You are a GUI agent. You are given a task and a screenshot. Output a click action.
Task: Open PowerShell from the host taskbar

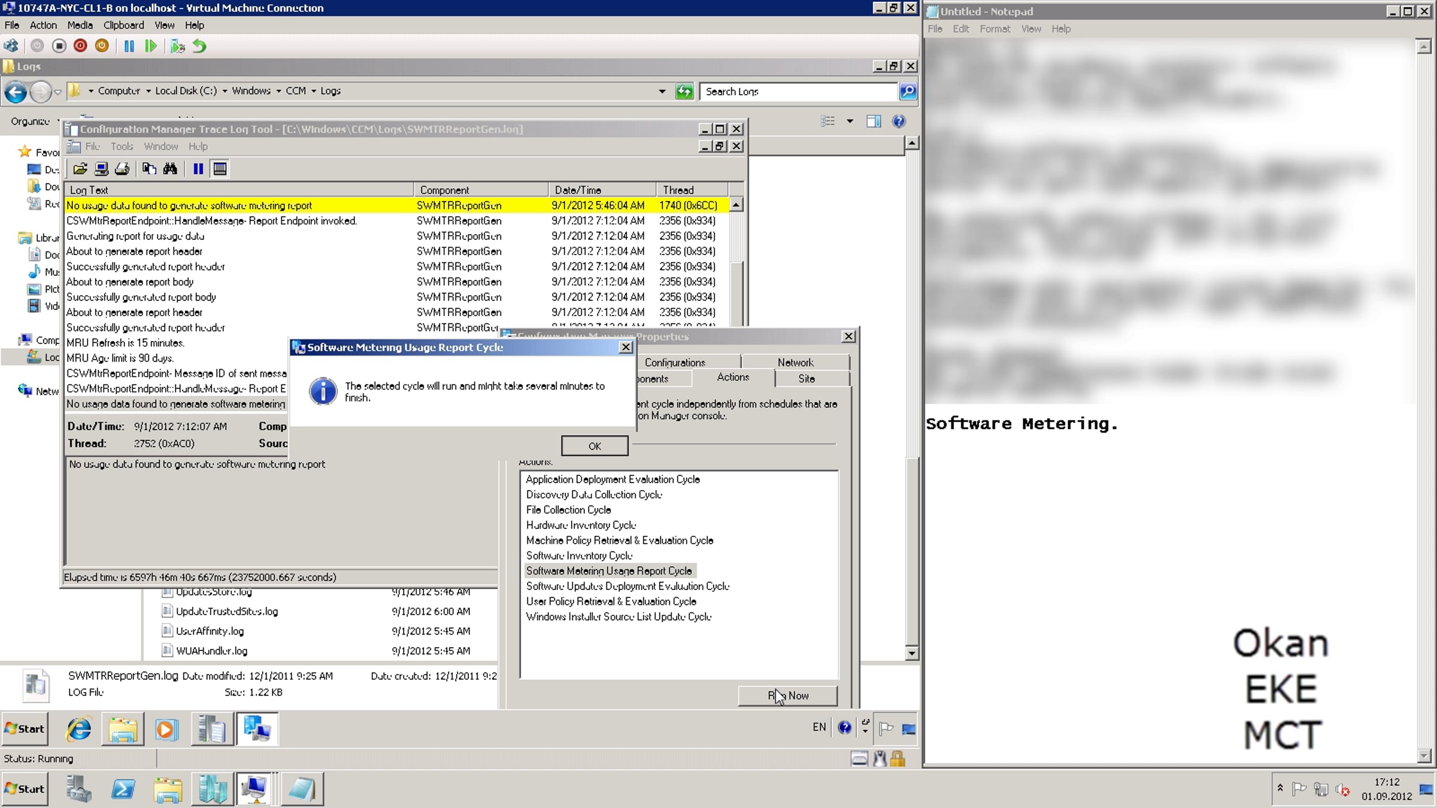[123, 789]
